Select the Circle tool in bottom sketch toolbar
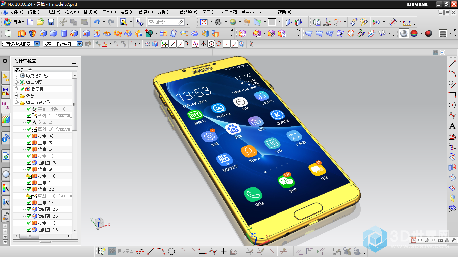This screenshot has width=458, height=257. pyautogui.click(x=171, y=251)
